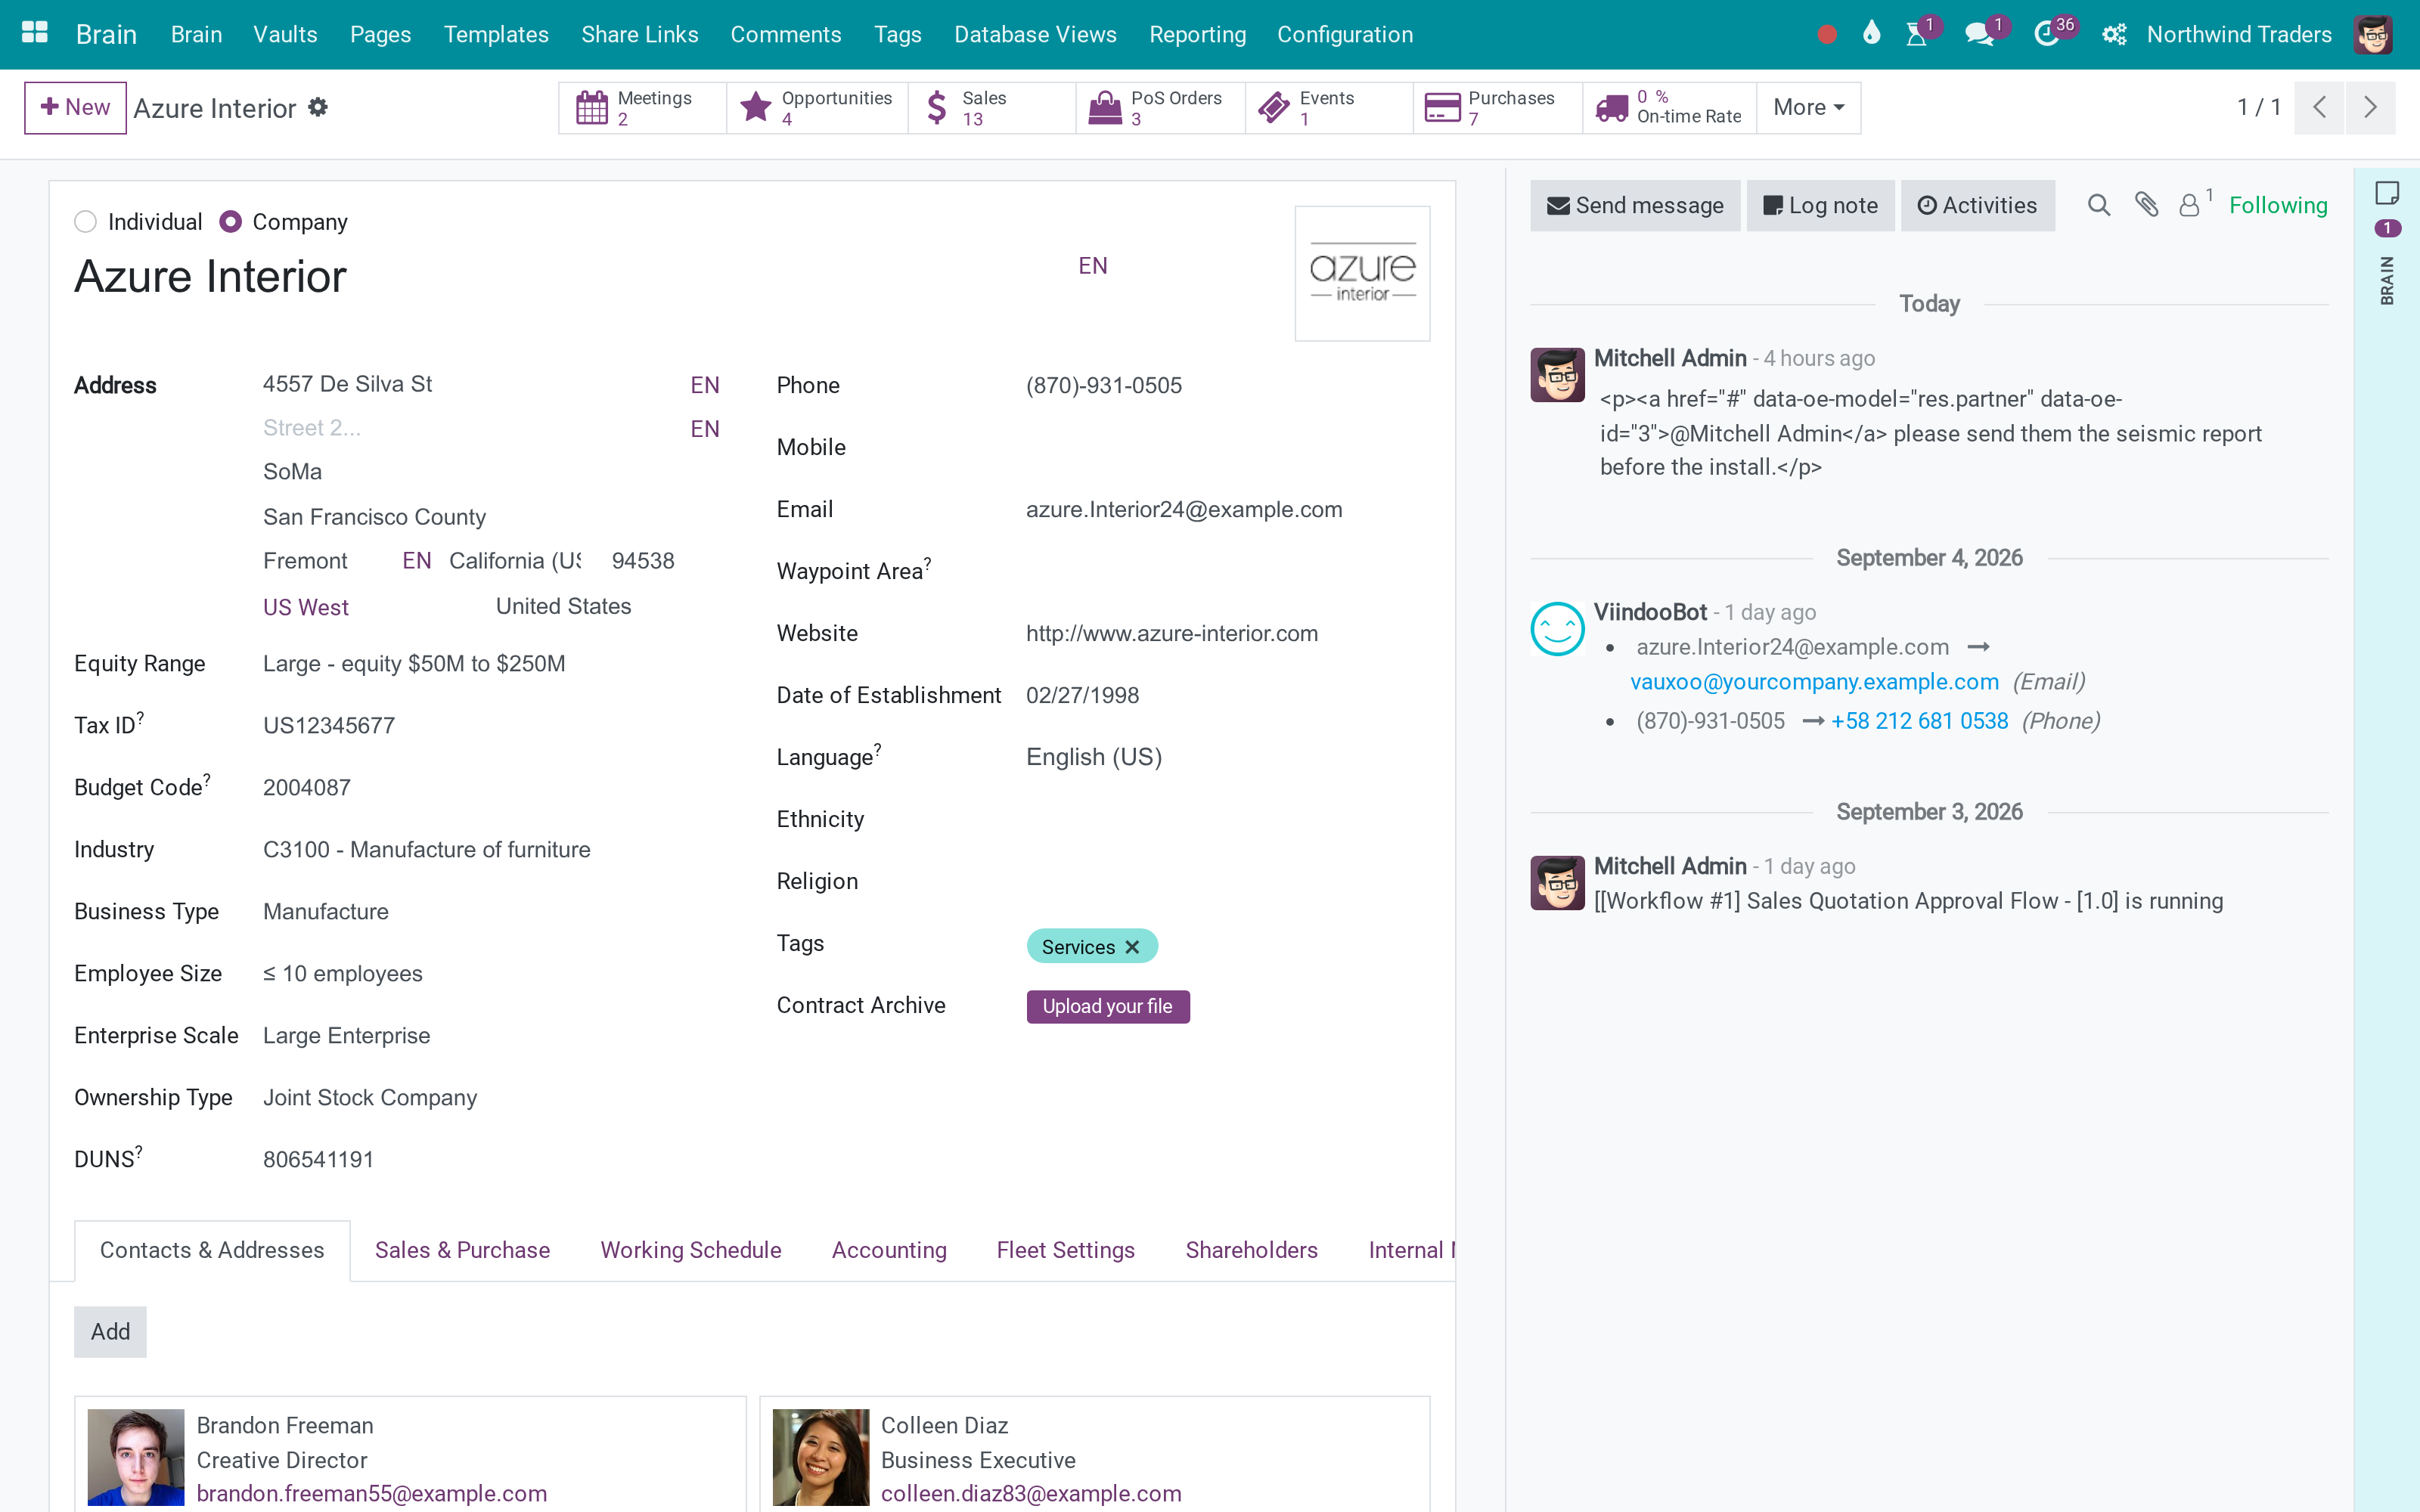Switch to the Fleet Settings tab
The image size is (2420, 1512).
[x=1066, y=1250]
